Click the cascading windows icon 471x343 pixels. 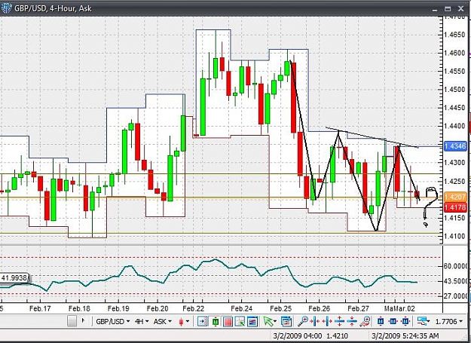click(x=286, y=322)
